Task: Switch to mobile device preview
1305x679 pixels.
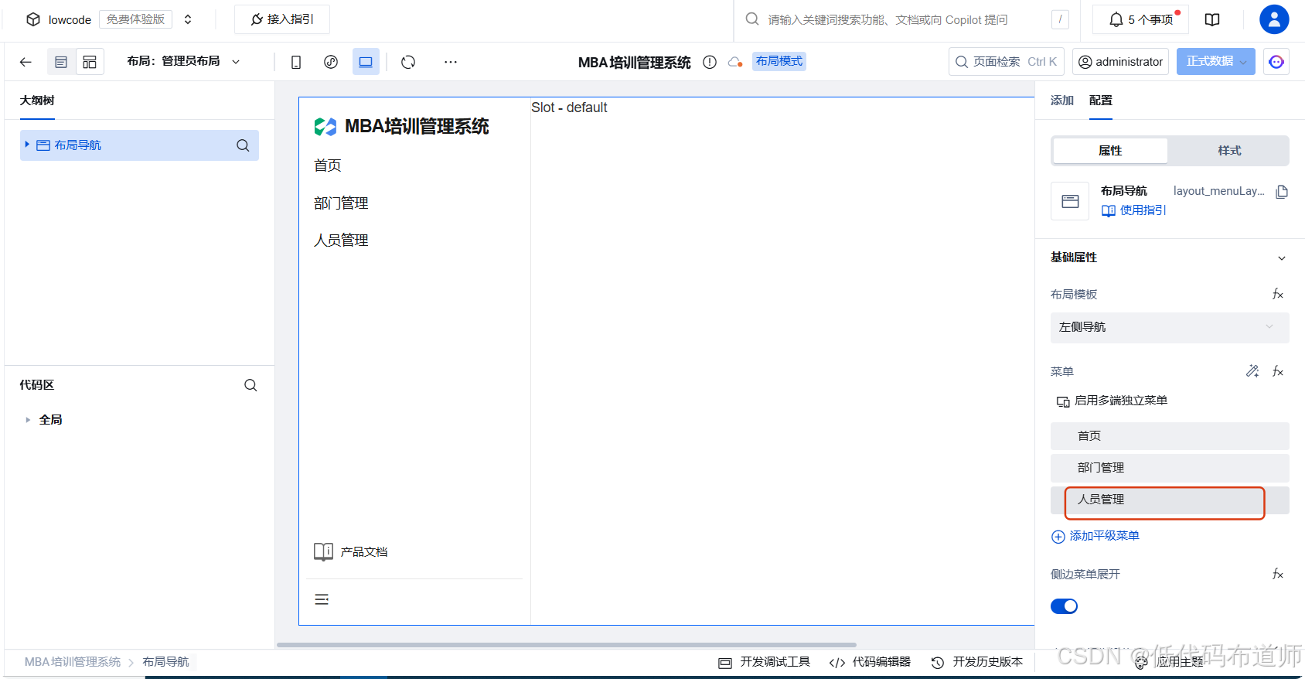Action: click(296, 62)
